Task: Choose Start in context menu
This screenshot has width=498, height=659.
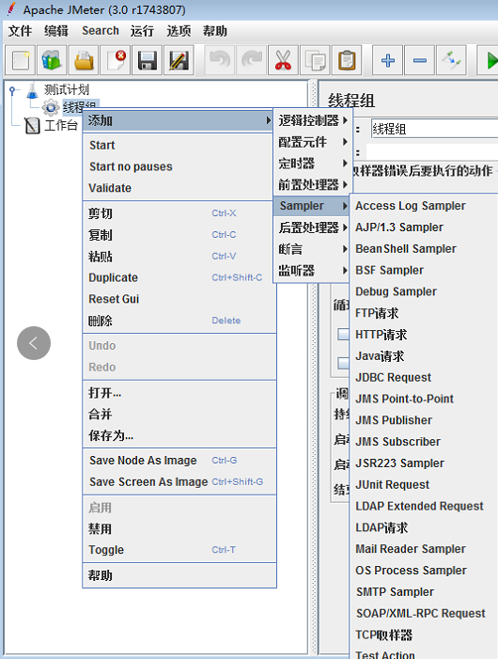Action: click(x=179, y=145)
